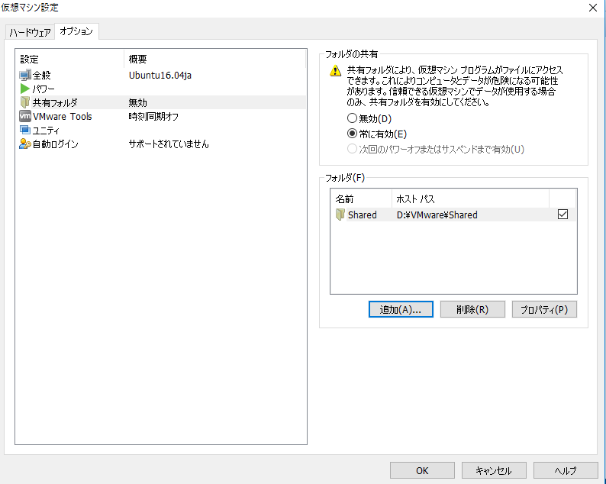Switch to the オプション tab
Viewport: 606px width, 484px height.
(76, 31)
